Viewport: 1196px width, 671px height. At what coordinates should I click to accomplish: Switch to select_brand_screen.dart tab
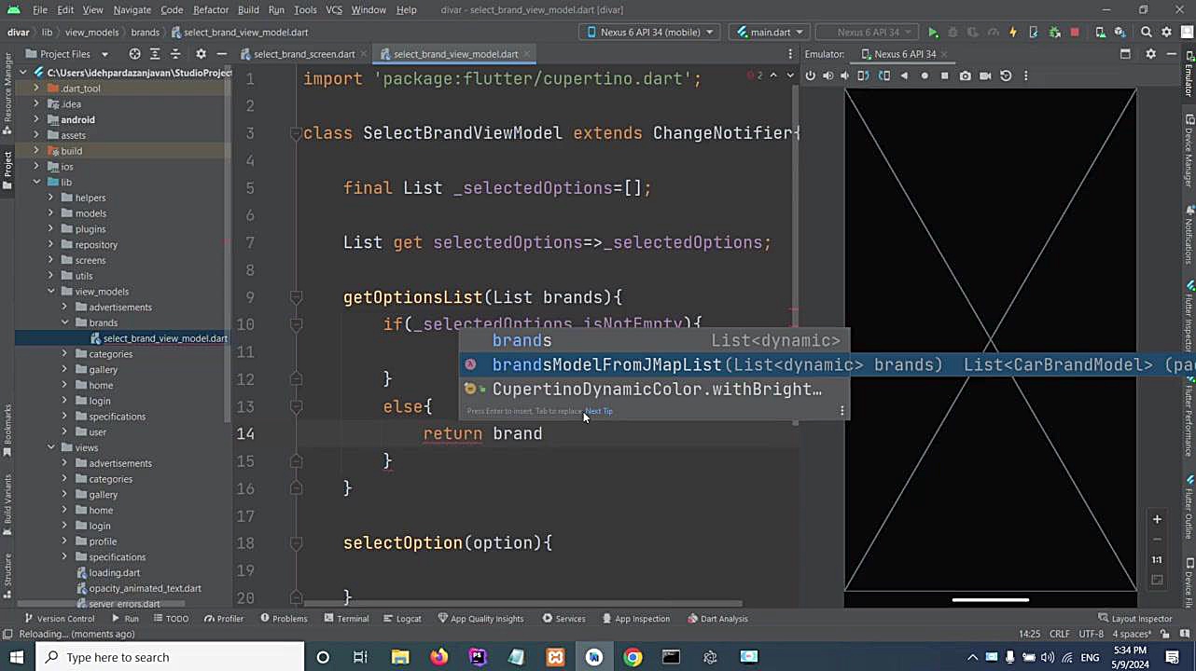tap(304, 54)
